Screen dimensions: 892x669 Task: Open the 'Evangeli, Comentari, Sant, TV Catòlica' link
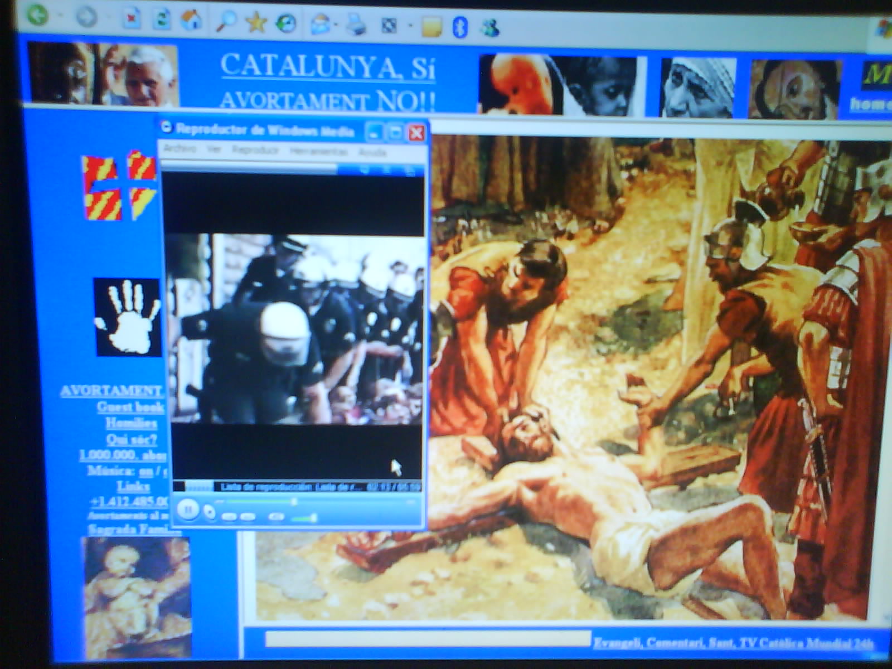pos(734,643)
